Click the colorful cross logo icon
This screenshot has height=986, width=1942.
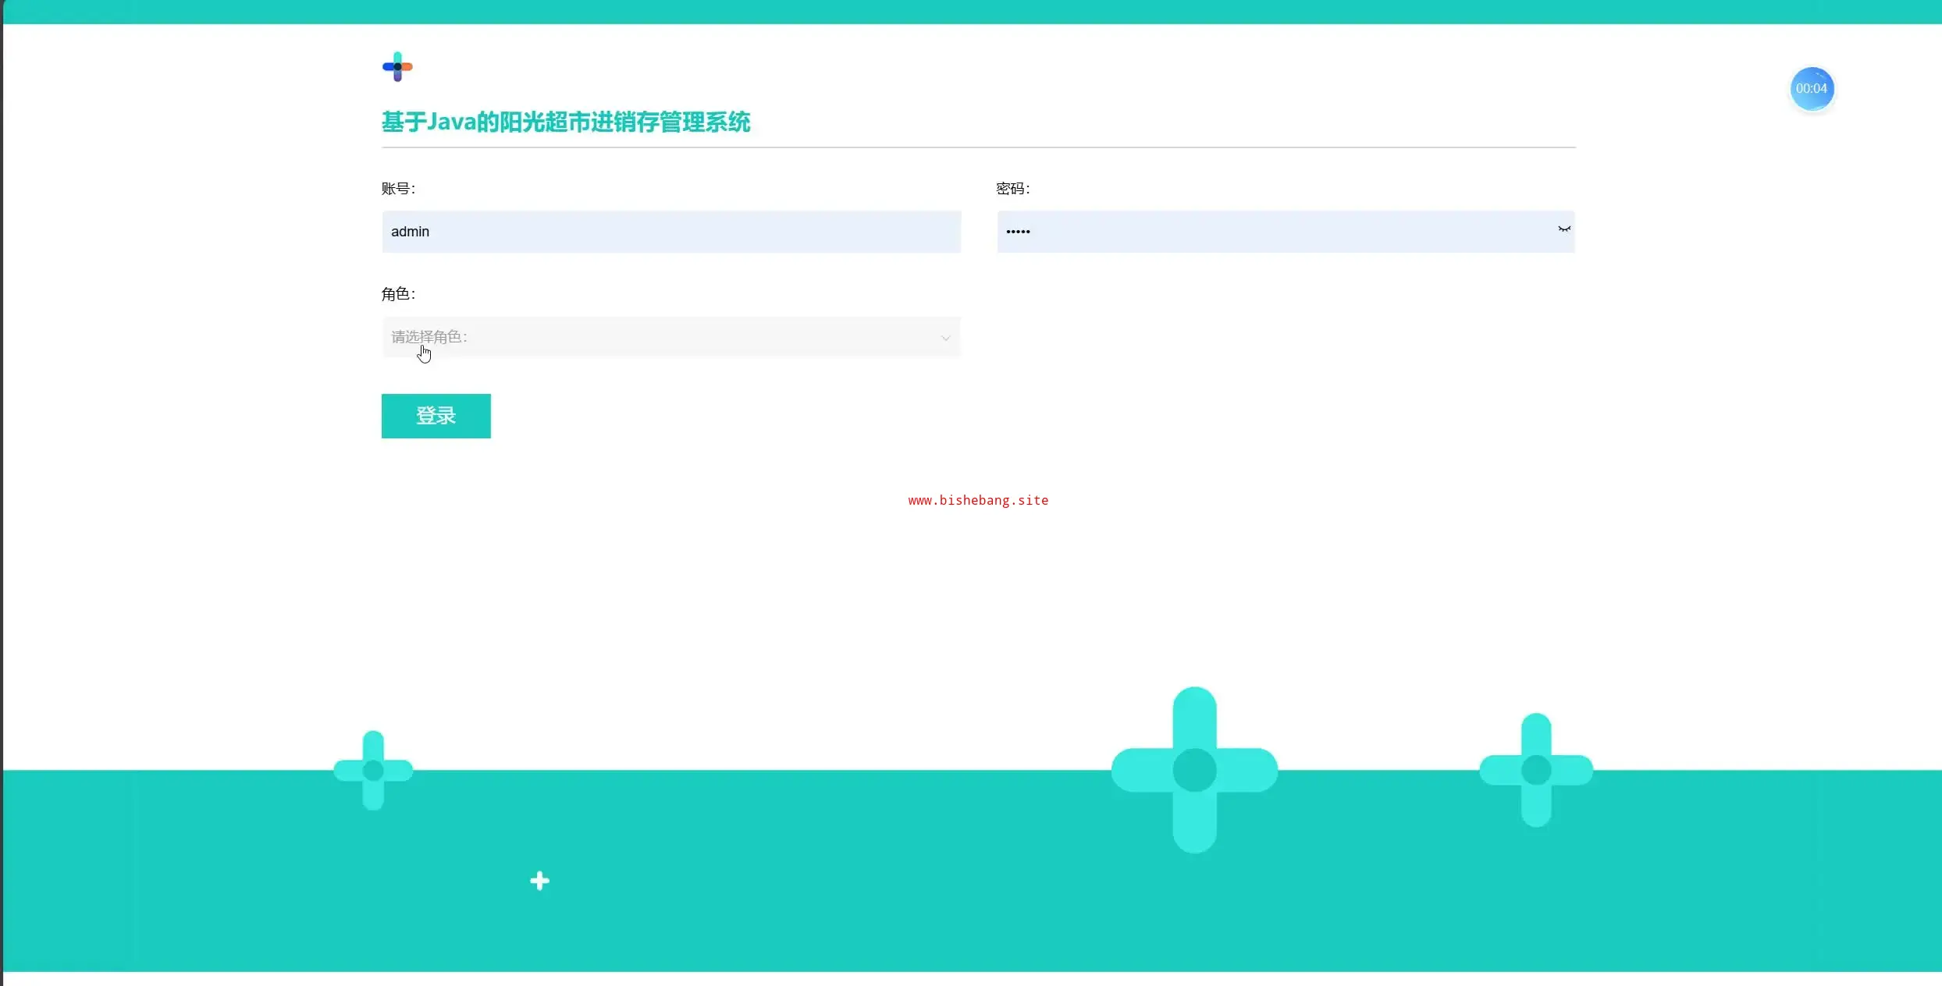tap(397, 67)
